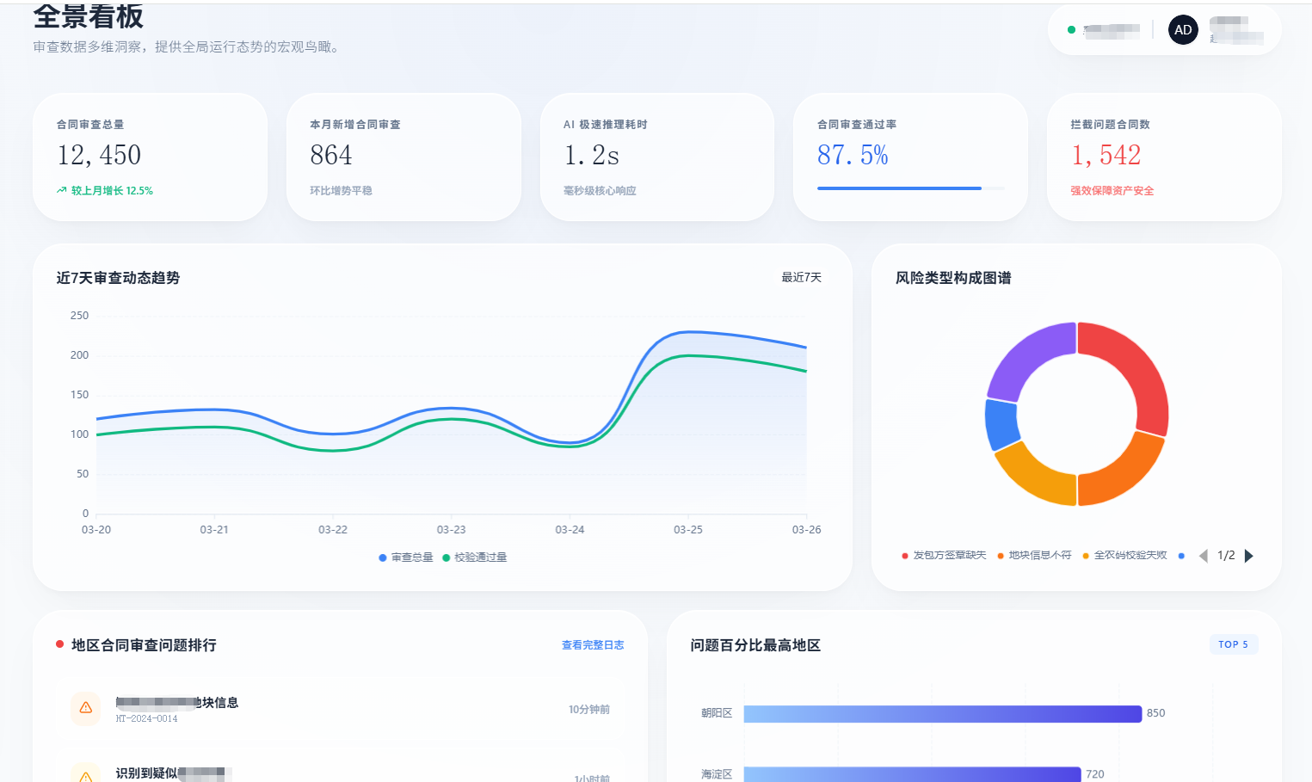
Task: Go to next legend page arrow
Action: point(1249,556)
